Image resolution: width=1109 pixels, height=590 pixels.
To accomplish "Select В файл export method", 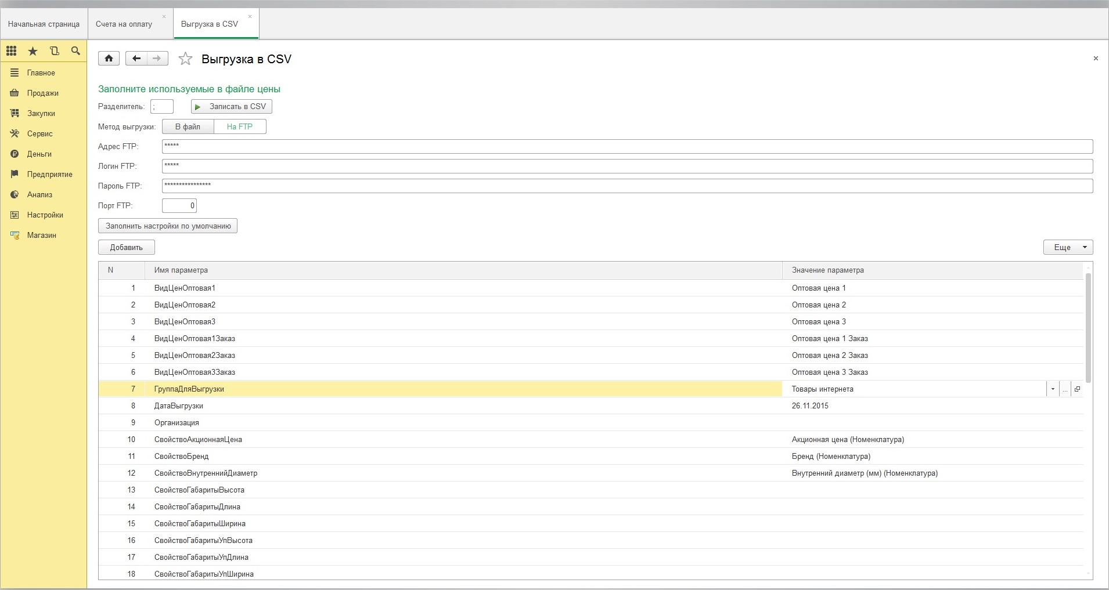I will click(188, 126).
